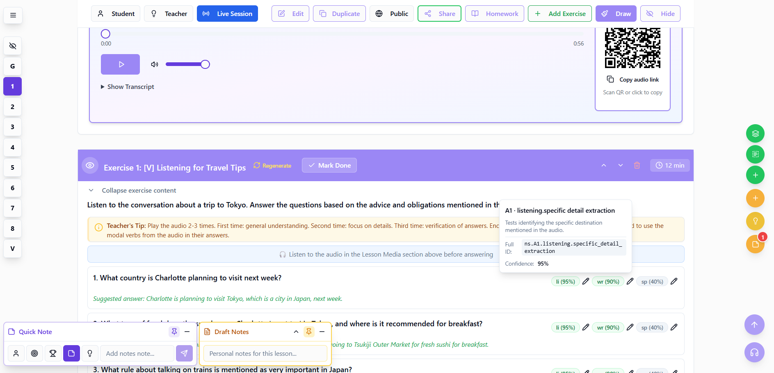This screenshot has height=373, width=774.
Task: Regenerate Exercise 1
Action: (x=272, y=166)
